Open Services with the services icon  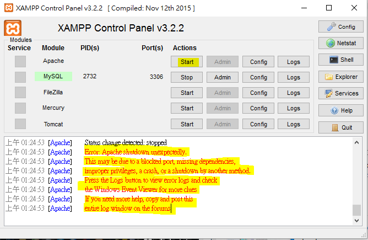pos(341,93)
